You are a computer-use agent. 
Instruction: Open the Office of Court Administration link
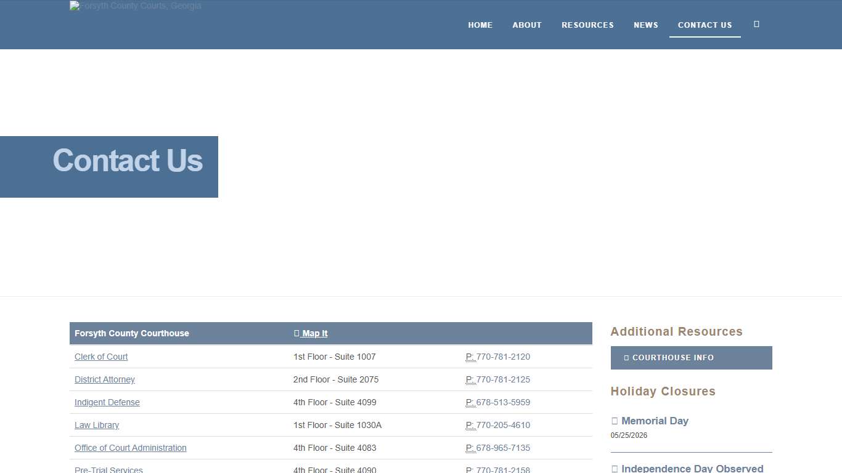pos(130,448)
